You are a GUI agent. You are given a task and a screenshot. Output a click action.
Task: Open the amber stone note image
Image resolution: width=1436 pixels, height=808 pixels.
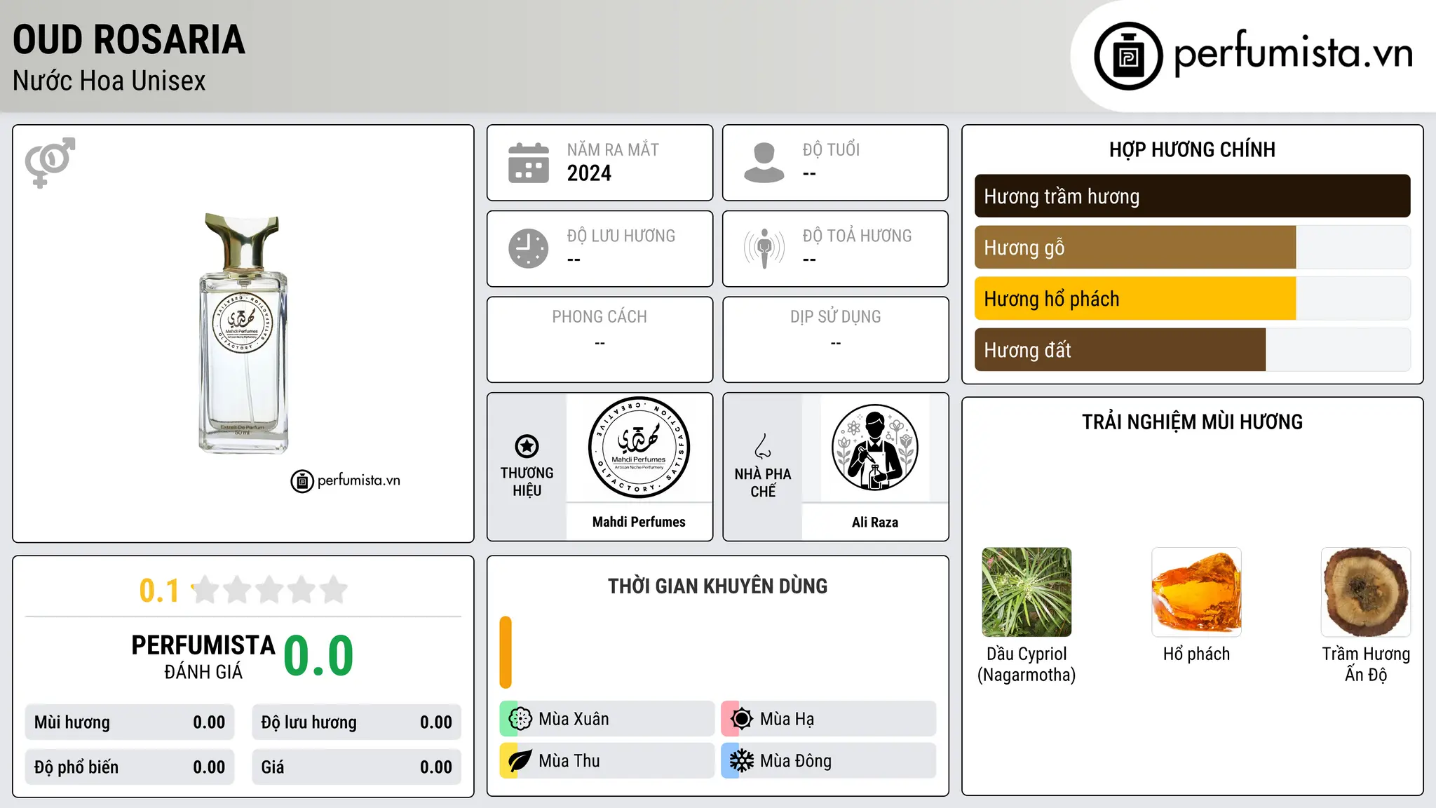click(x=1196, y=592)
